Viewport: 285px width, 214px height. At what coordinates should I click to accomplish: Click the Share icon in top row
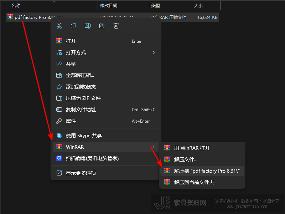tap(102, 26)
